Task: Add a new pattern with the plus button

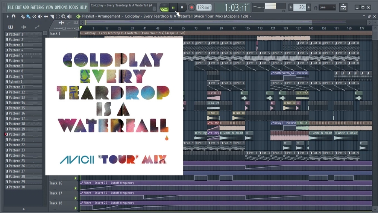Action: pos(24,209)
